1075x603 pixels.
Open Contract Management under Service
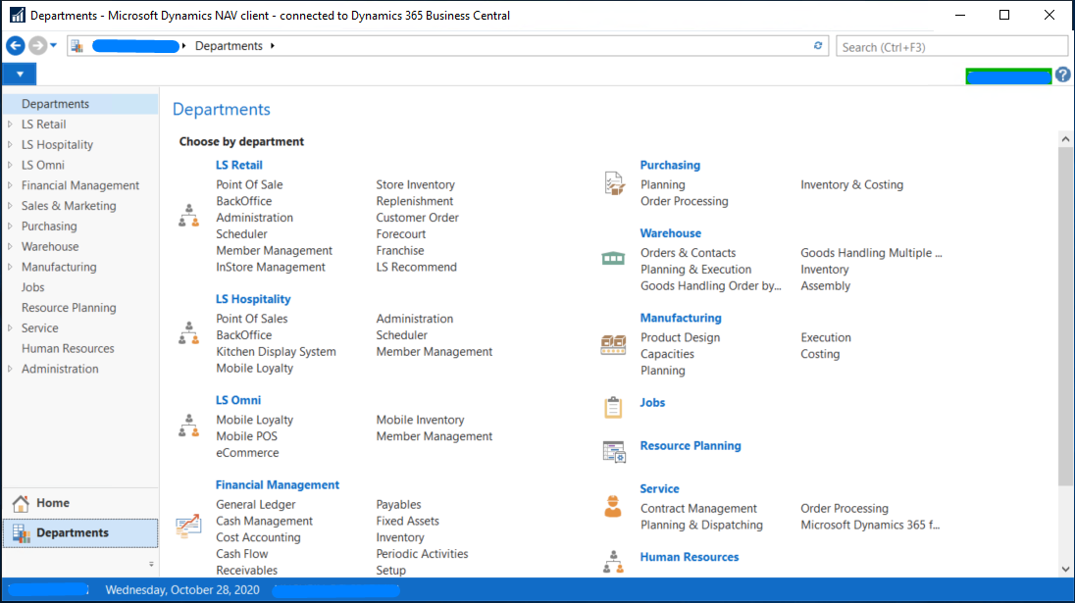pyautogui.click(x=698, y=509)
